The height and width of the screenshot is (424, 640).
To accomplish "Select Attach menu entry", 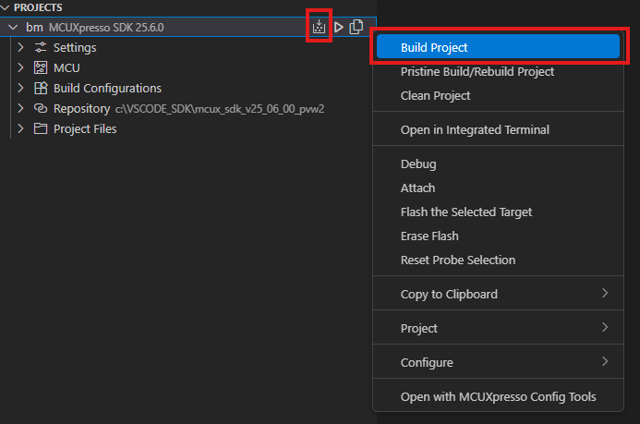I will click(x=498, y=188).
